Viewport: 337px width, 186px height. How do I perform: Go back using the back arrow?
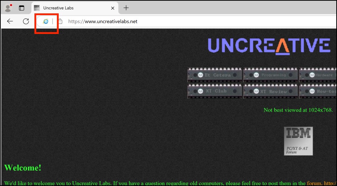pyautogui.click(x=10, y=21)
